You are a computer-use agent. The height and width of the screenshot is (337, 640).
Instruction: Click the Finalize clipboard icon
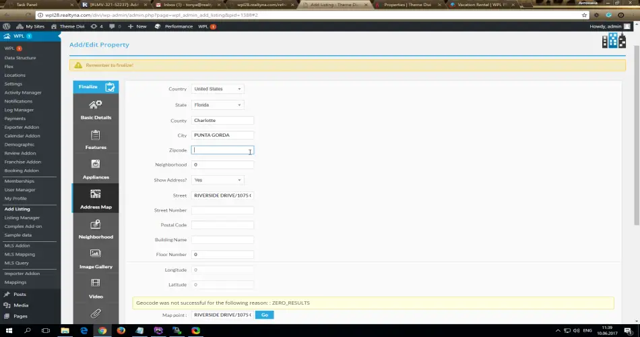[x=110, y=86]
